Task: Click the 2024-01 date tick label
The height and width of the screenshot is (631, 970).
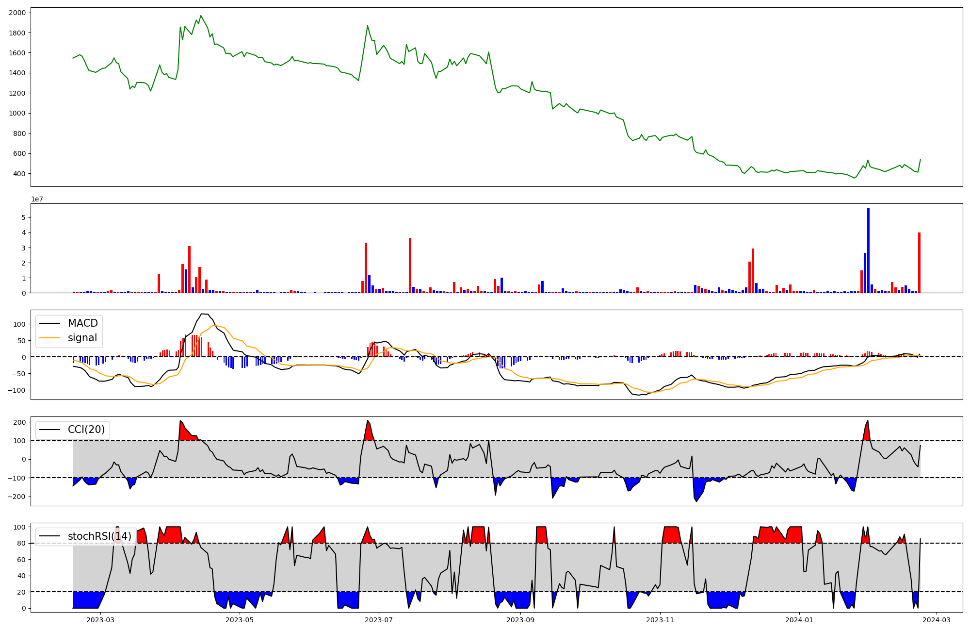Action: 799,620
